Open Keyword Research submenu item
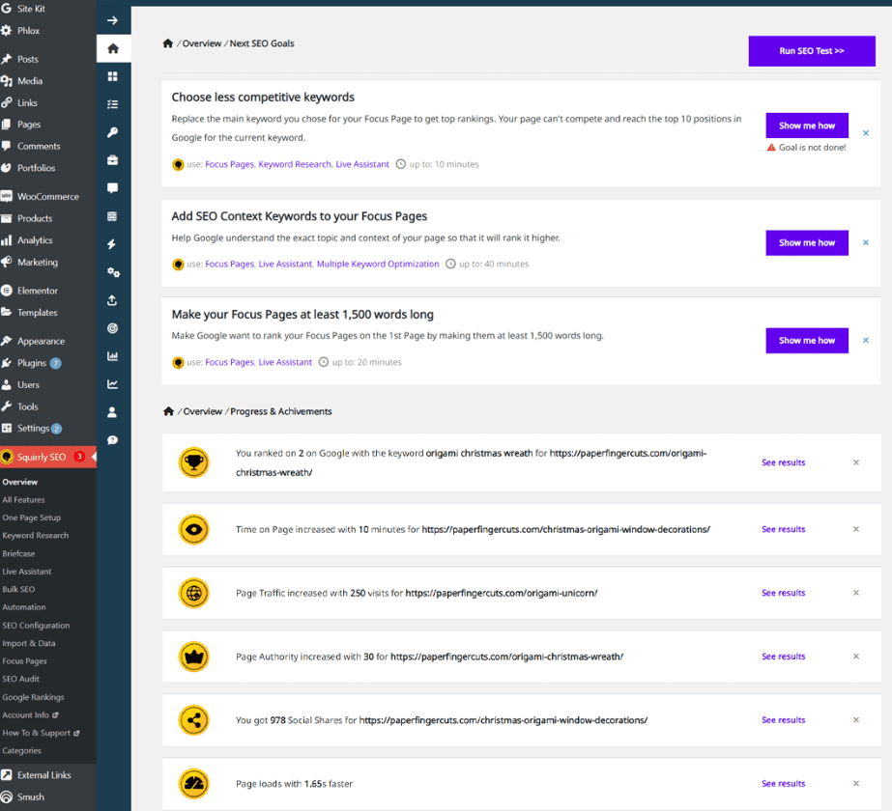The height and width of the screenshot is (811, 892). click(x=35, y=536)
